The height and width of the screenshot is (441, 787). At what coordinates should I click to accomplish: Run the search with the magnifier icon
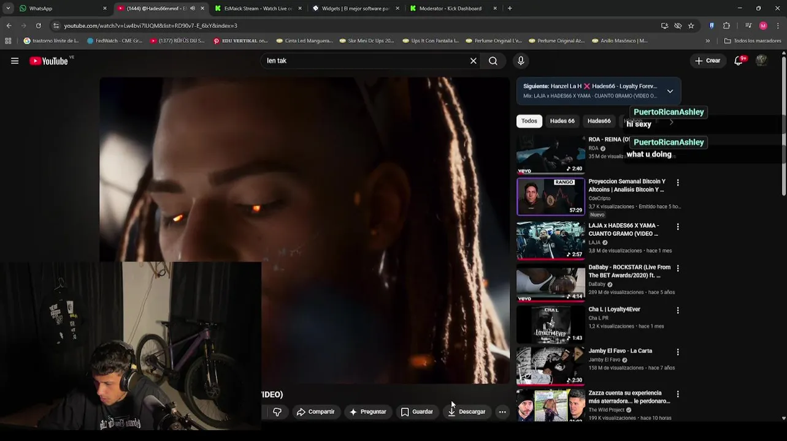[x=493, y=61]
